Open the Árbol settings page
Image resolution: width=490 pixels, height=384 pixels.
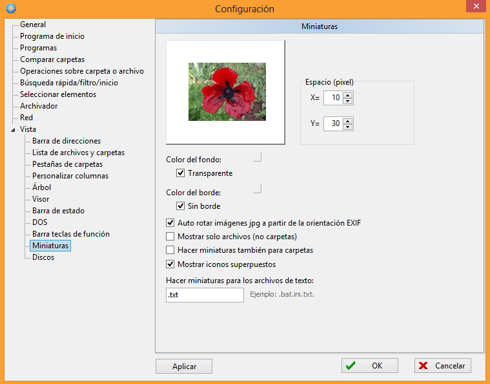tap(41, 187)
